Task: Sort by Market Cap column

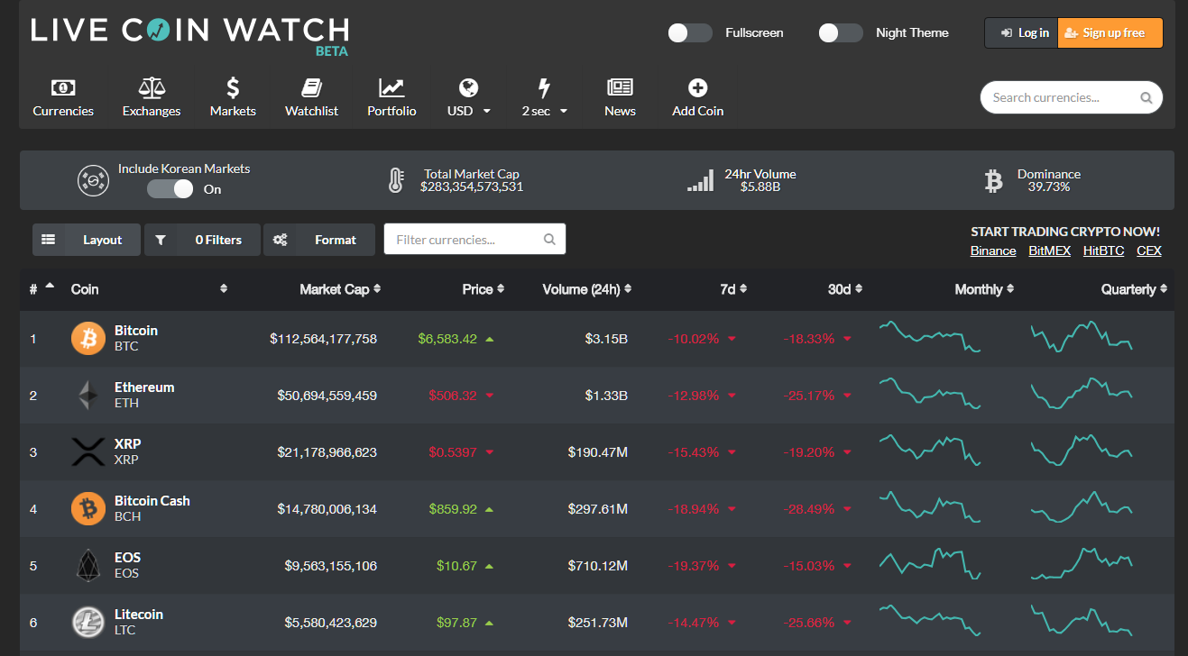Action: 340,289
